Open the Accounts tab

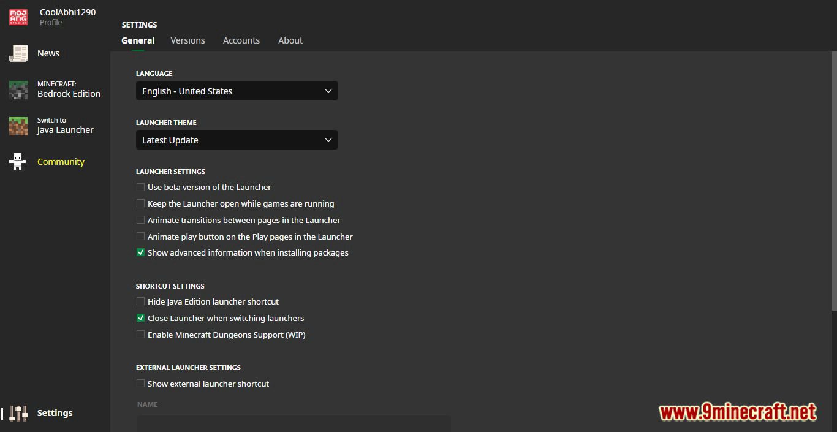(241, 40)
